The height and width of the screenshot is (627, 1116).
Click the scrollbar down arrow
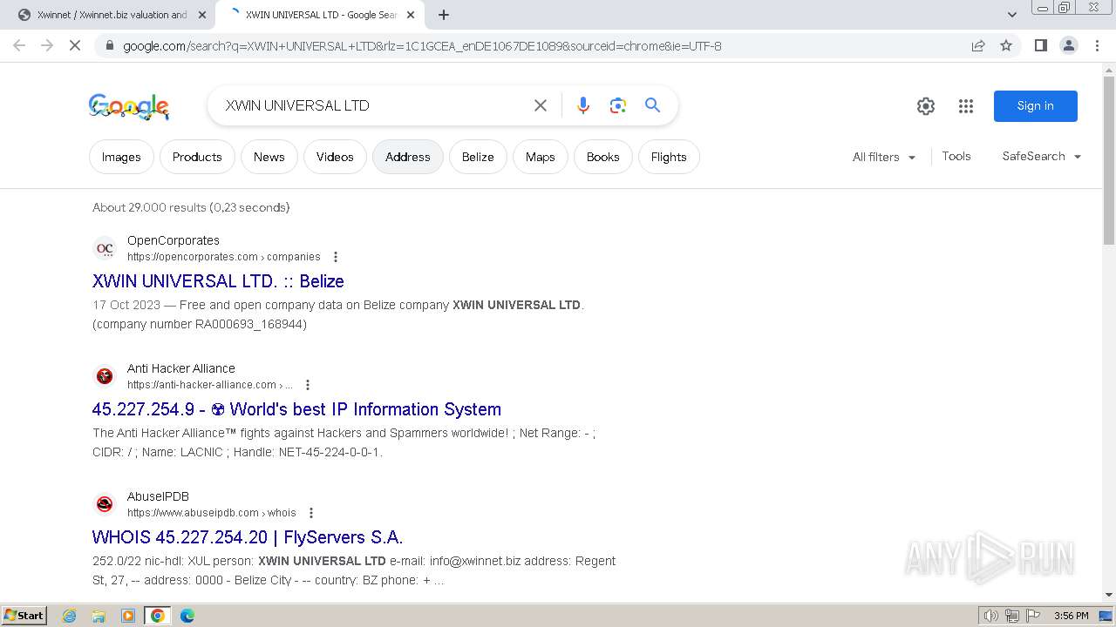1109,596
